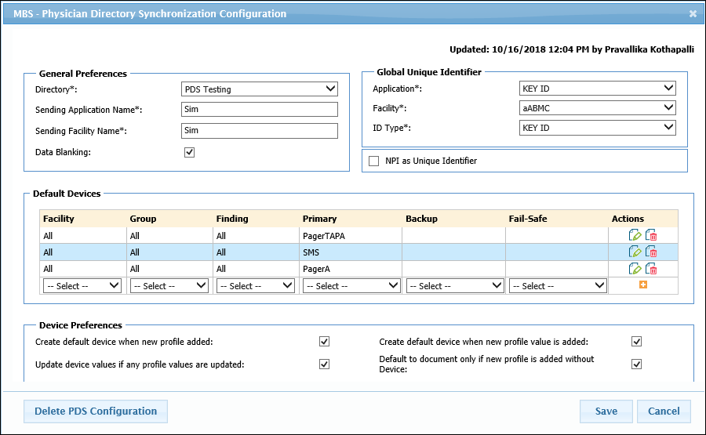Open the Facility dropdown showing aABMC
This screenshot has width=706, height=435.
(x=598, y=108)
